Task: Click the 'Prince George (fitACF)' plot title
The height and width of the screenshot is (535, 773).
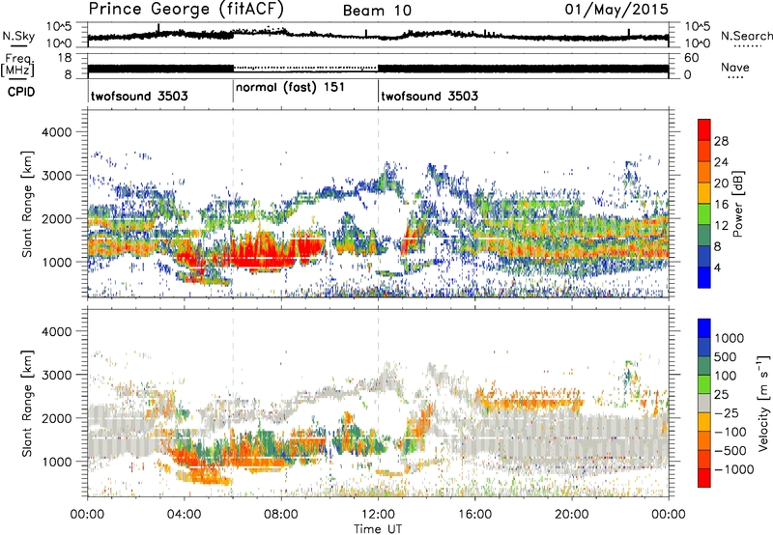Action: coord(186,9)
